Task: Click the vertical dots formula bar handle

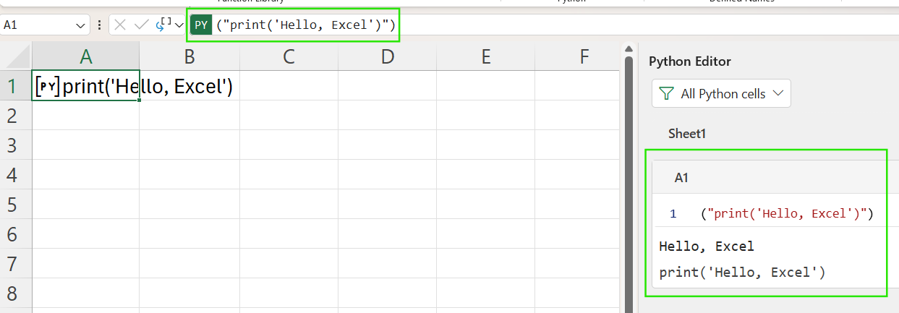Action: [99, 25]
